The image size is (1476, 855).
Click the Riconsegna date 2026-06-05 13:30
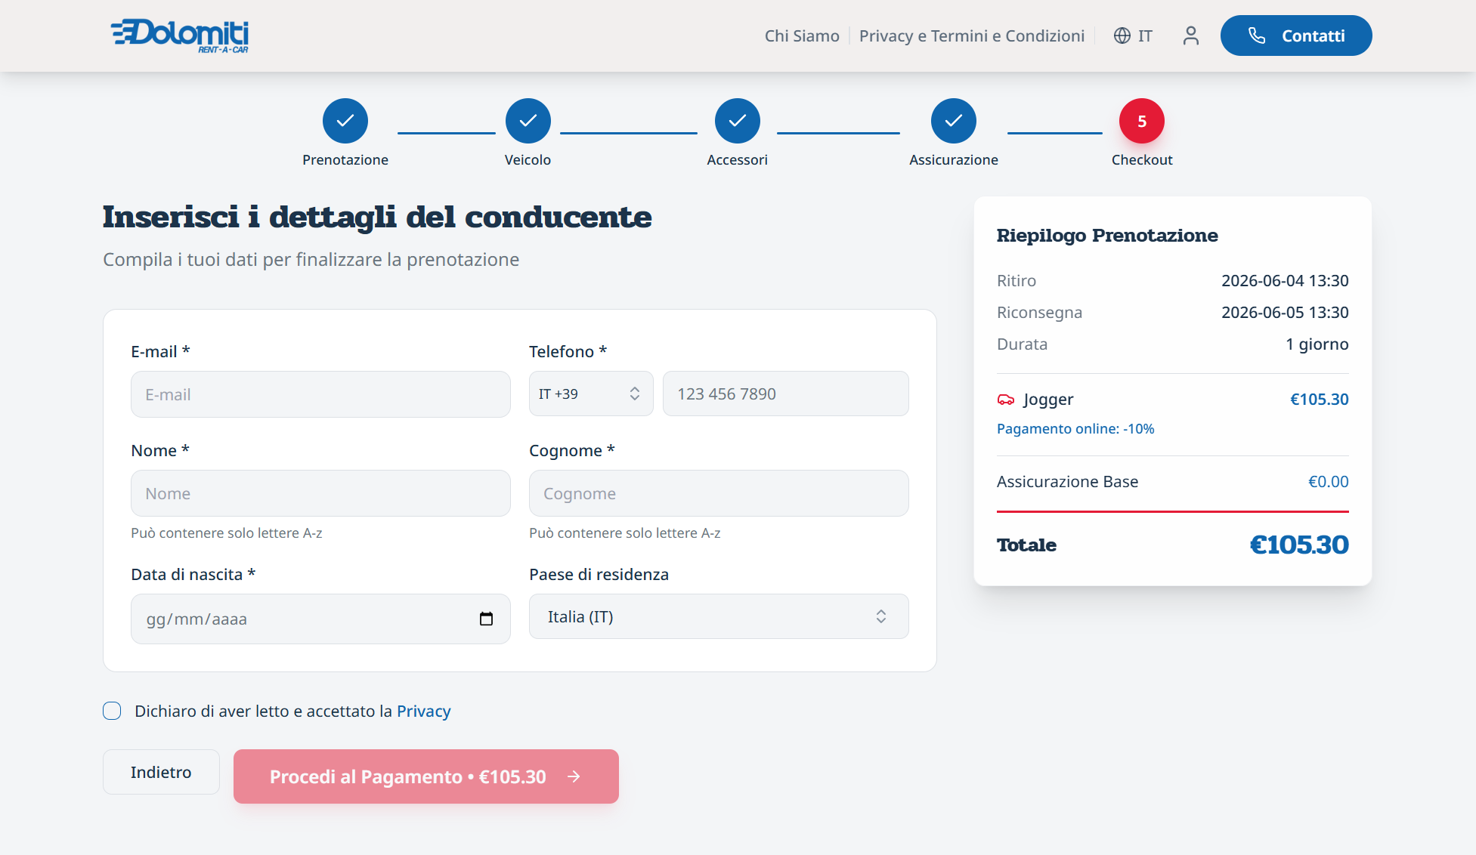click(x=1285, y=312)
